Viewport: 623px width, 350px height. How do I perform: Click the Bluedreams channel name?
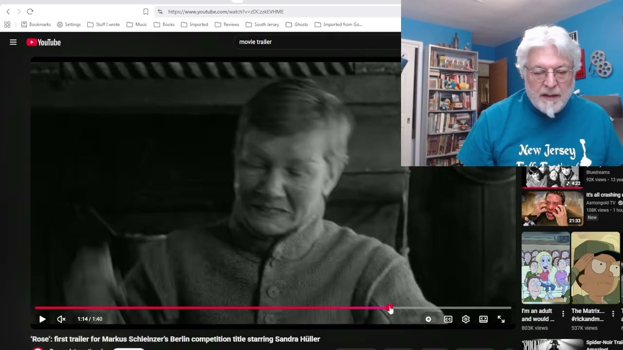point(598,172)
